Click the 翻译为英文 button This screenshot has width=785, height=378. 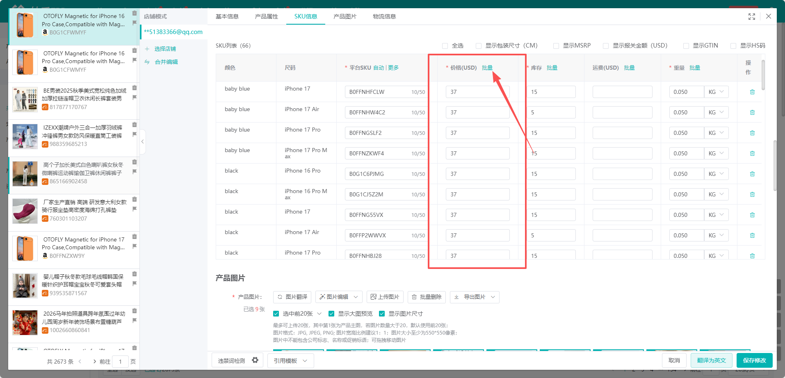tap(712, 360)
